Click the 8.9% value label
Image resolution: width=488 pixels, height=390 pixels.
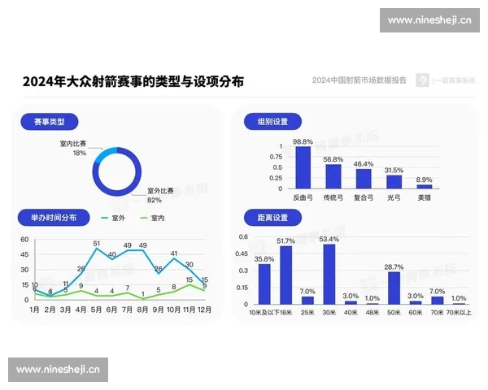click(x=425, y=180)
